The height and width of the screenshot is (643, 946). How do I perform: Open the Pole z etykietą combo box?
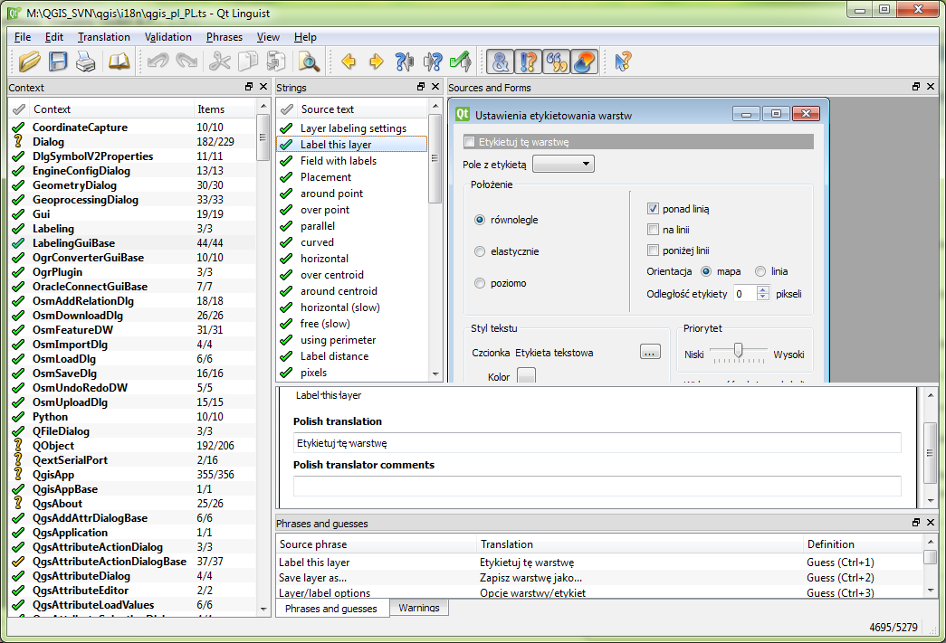(563, 164)
